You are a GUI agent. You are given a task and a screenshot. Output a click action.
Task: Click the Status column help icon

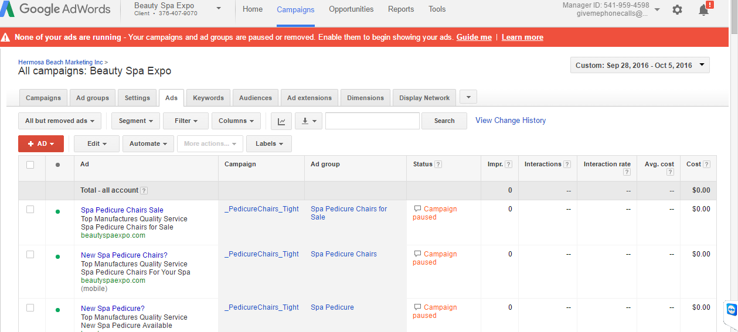[x=438, y=165]
